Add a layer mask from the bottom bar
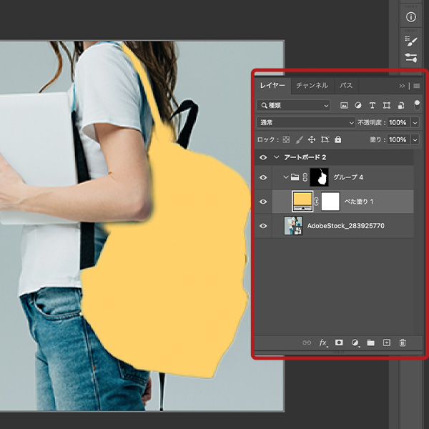Viewport: 429px width, 429px height. [x=339, y=343]
